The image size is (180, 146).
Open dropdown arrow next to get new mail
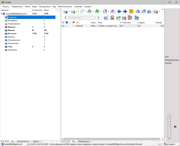pyautogui.click(x=69, y=12)
